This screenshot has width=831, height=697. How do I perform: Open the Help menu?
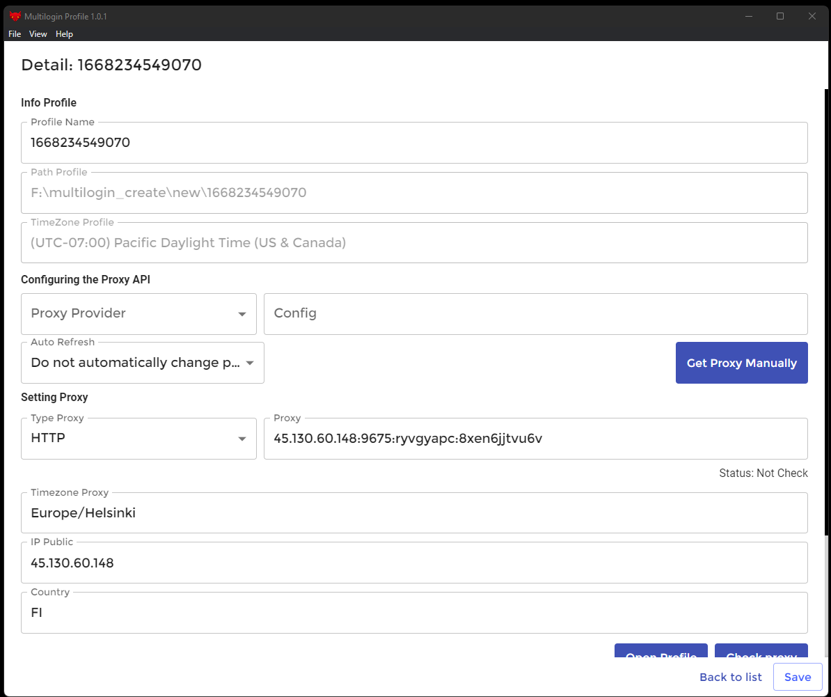[64, 34]
